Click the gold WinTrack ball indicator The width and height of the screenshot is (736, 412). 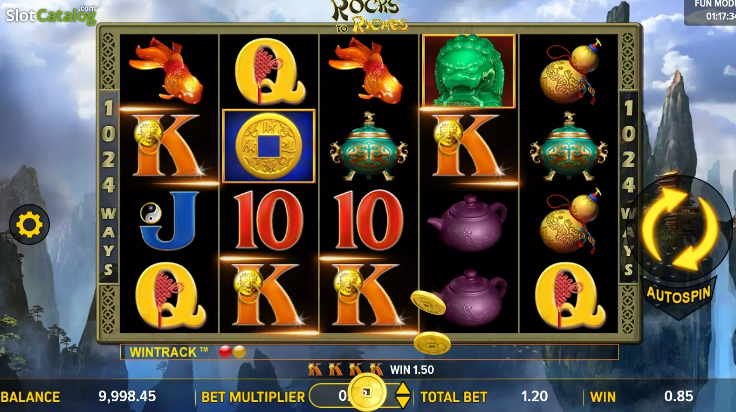click(x=239, y=352)
